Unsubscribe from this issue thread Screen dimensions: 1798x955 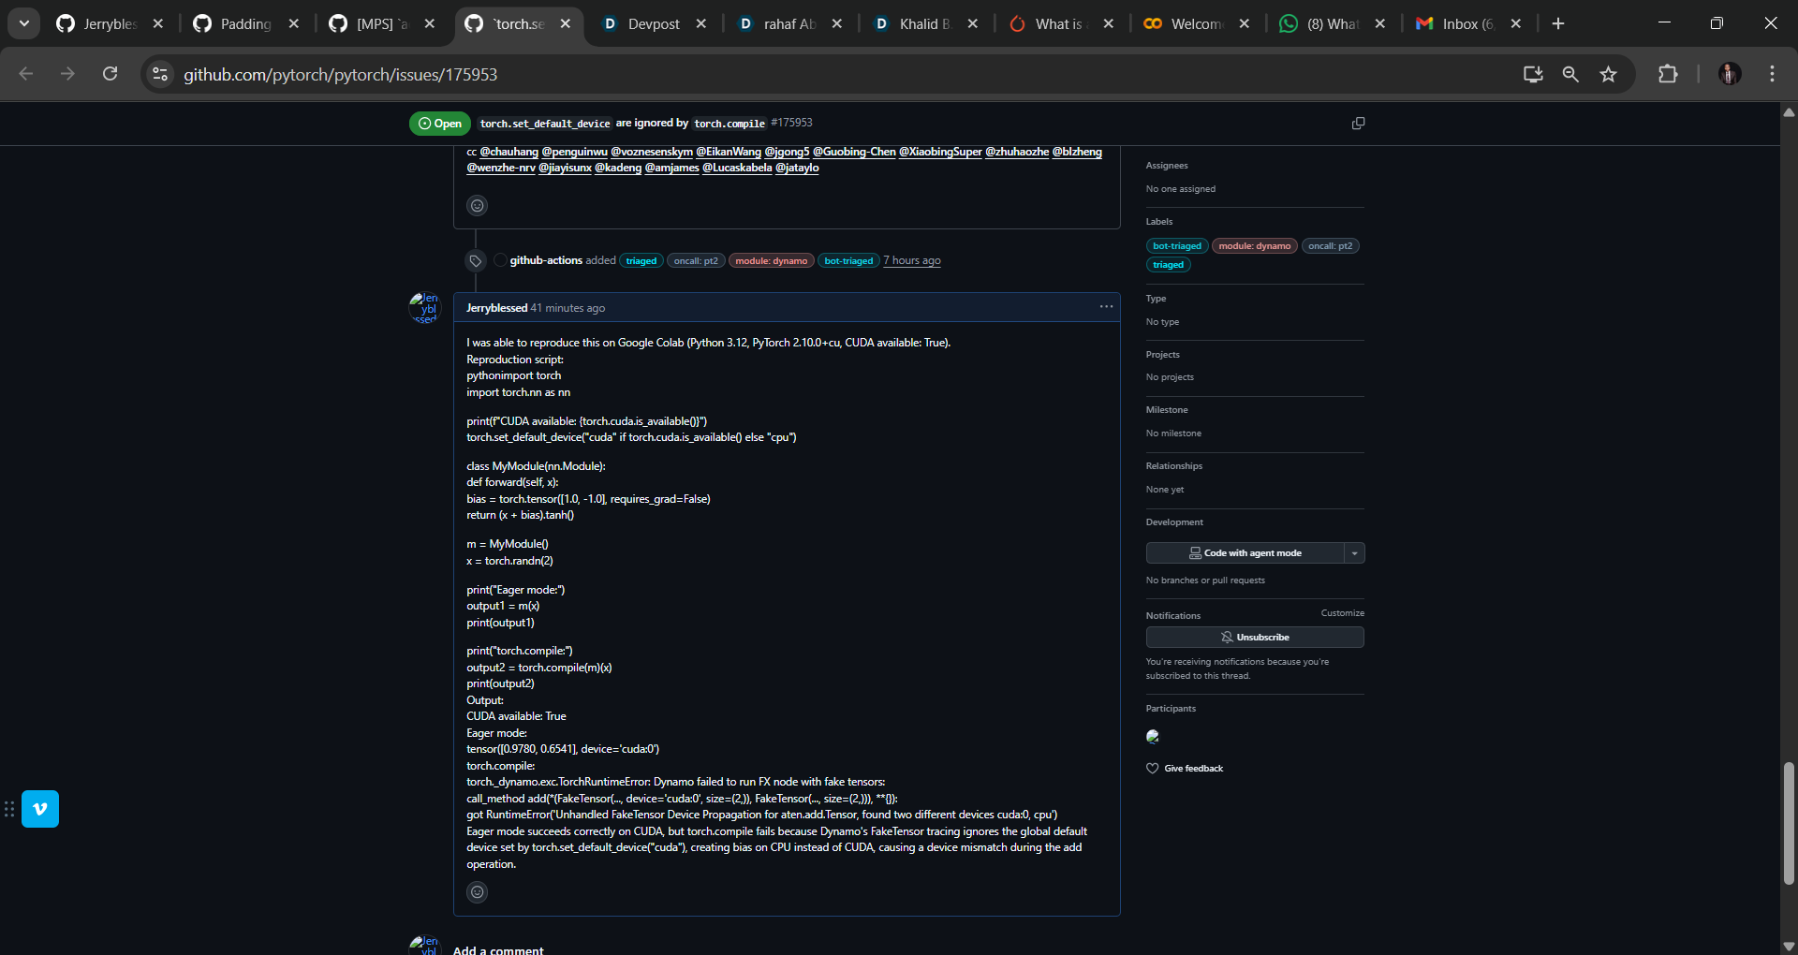[1255, 638]
